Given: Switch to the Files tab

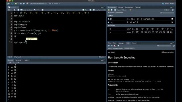Looking at the screenshot, I should pyautogui.click(x=109, y=43).
